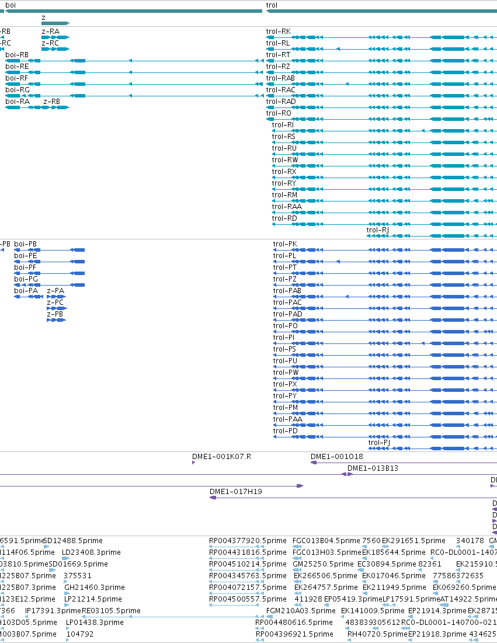Select clone DME1-001O18

(404, 463)
